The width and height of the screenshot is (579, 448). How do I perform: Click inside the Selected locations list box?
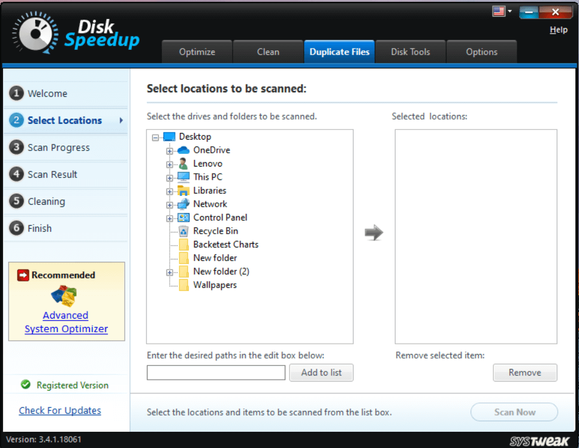point(476,237)
